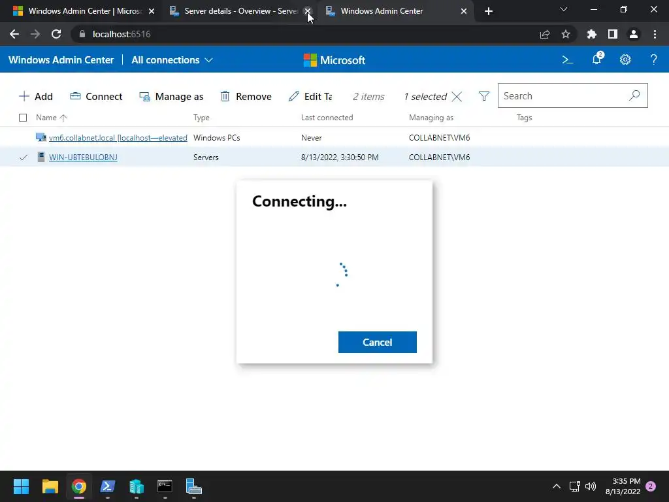Screen dimensions: 669x502
Task: Open Command Prompt from taskbar
Action: 165,486
